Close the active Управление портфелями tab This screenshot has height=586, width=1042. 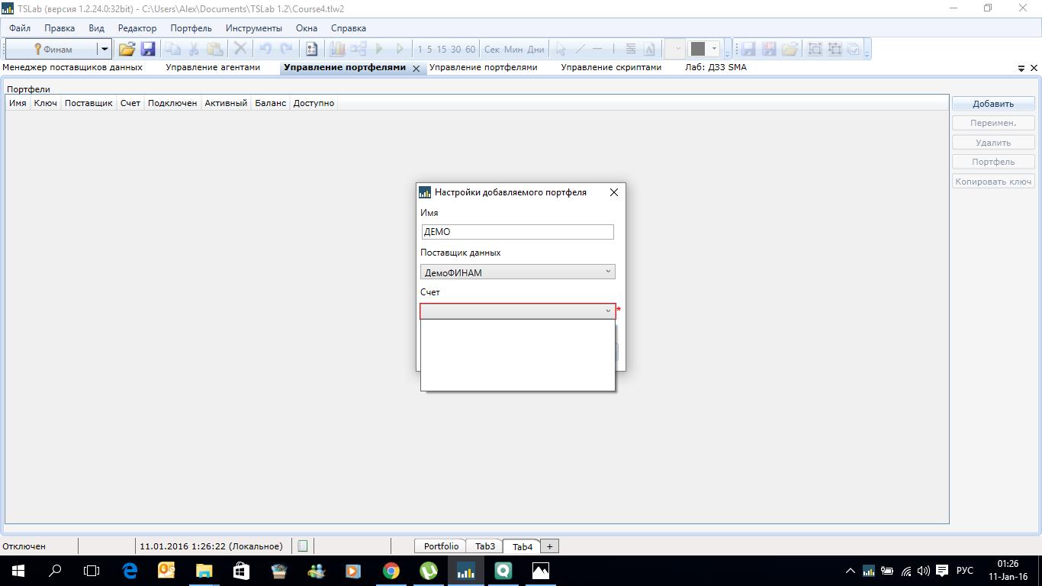pos(416,68)
